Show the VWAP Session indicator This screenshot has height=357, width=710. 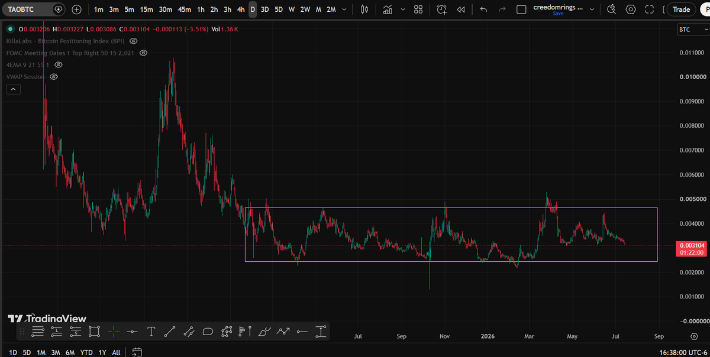point(54,77)
